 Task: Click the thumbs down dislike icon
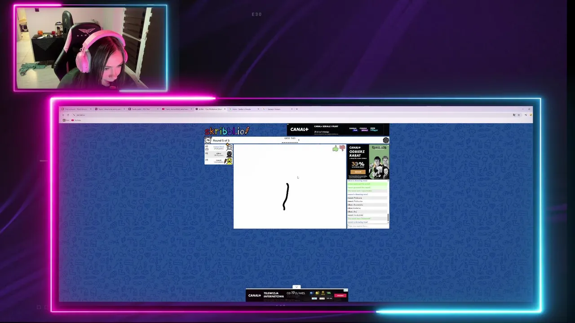(342, 148)
